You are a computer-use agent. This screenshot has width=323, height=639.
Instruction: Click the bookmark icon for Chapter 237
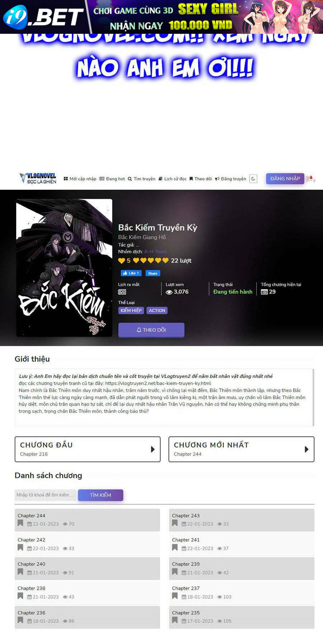(x=175, y=596)
